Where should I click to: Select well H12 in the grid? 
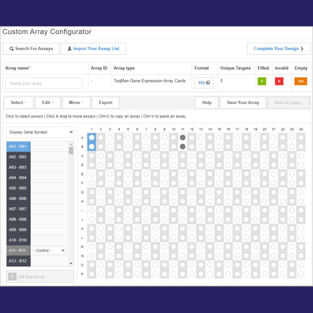click(192, 201)
